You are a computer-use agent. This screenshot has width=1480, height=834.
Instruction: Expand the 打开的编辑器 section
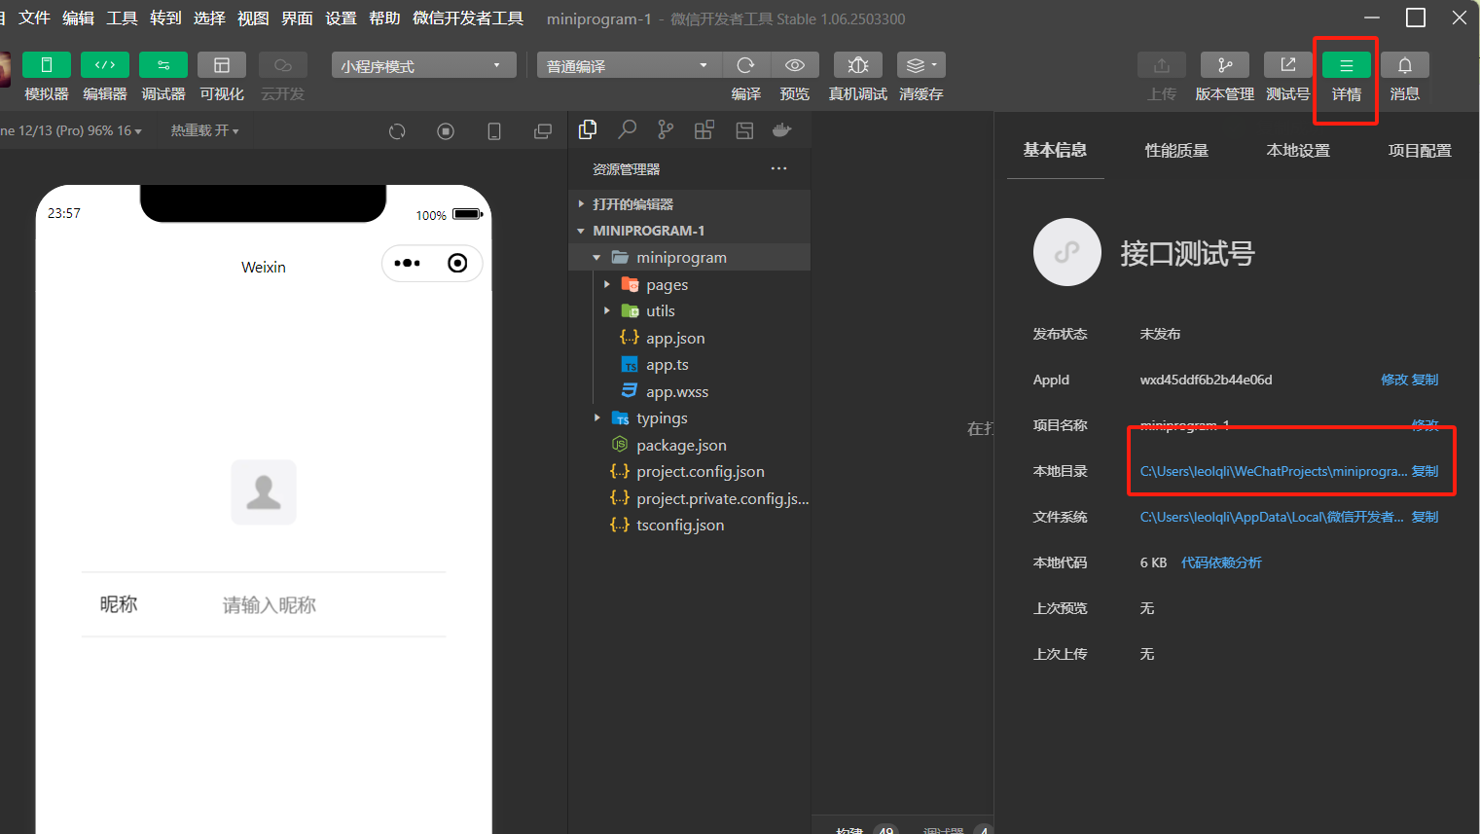[x=689, y=204]
